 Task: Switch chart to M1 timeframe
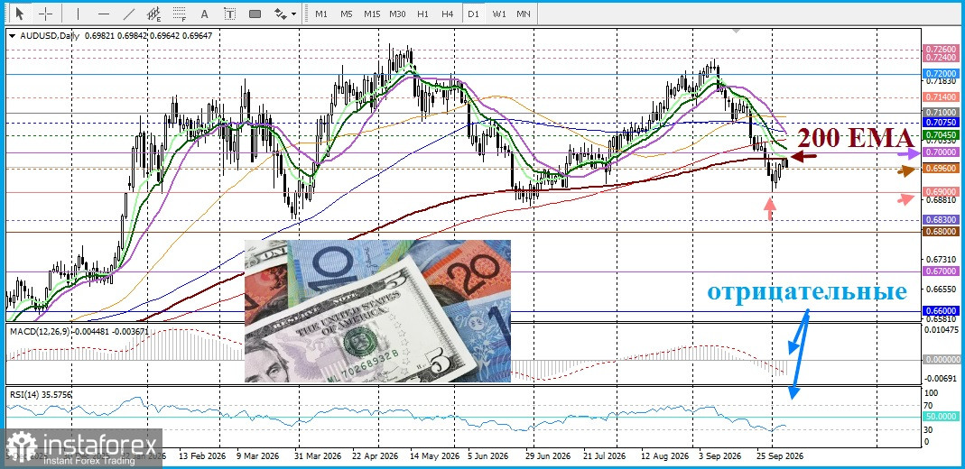click(321, 14)
